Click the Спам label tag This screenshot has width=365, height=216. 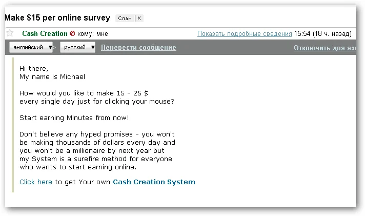tap(125, 18)
